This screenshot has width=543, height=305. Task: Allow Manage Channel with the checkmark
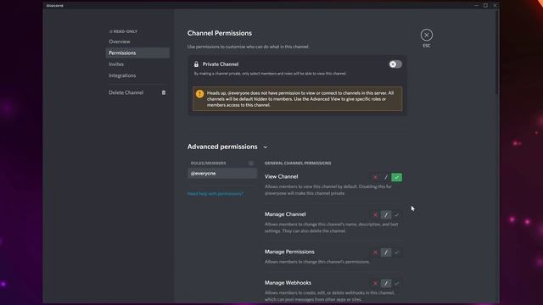[x=396, y=214]
